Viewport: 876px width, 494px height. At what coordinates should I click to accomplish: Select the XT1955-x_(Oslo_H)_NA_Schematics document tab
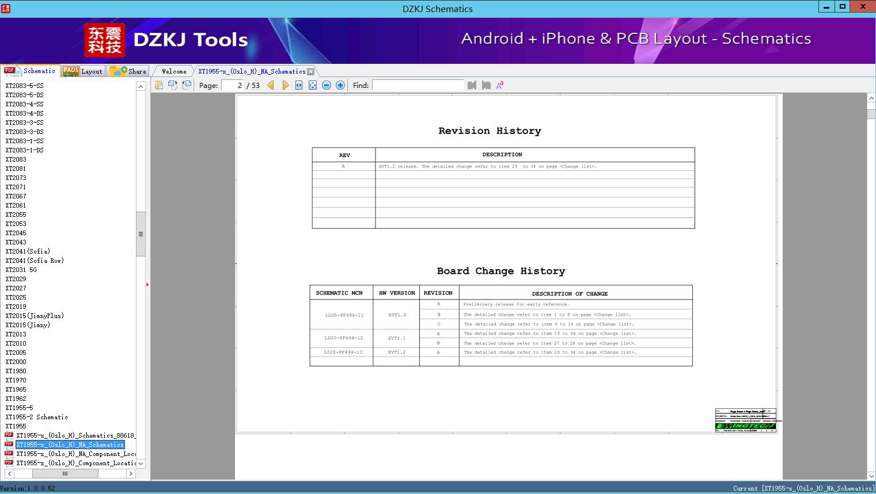pyautogui.click(x=252, y=71)
